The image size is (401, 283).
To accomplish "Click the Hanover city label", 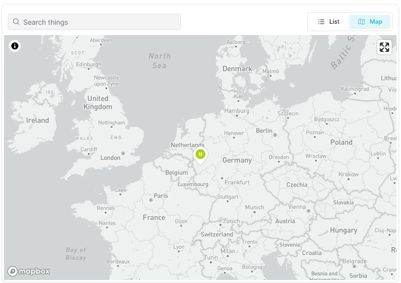I will [x=234, y=133].
